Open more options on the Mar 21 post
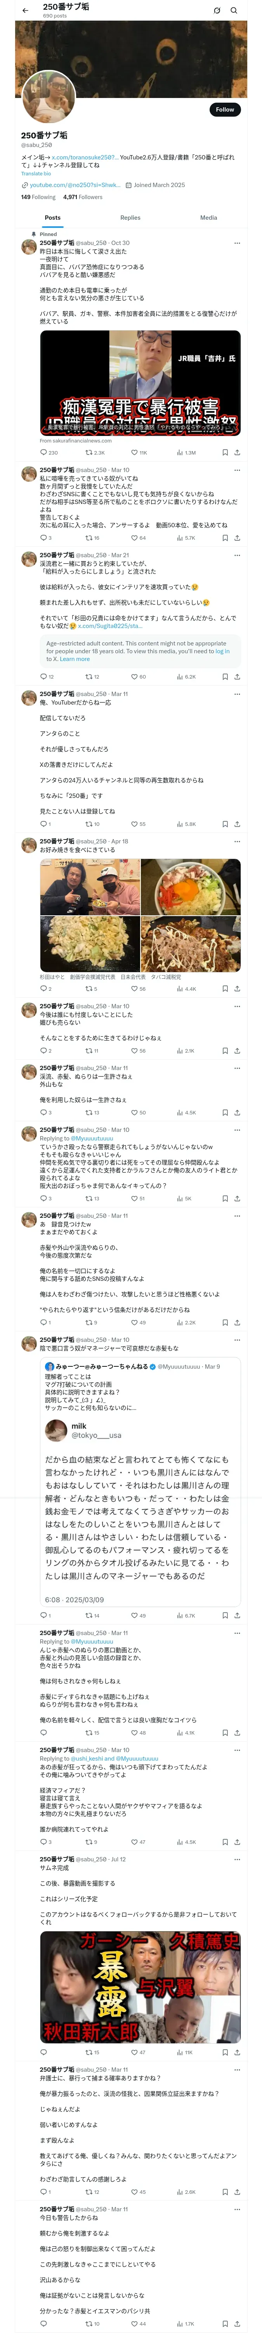 pos(237,554)
